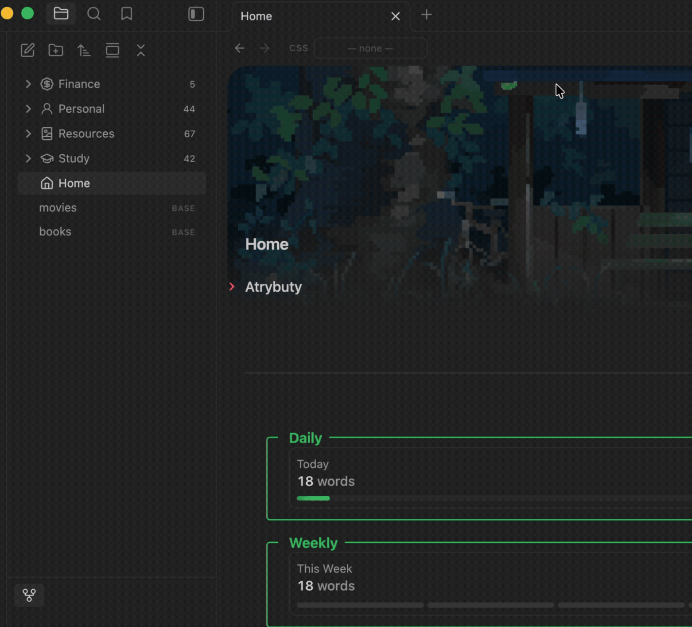Expand the Finance folder chevron

28,84
